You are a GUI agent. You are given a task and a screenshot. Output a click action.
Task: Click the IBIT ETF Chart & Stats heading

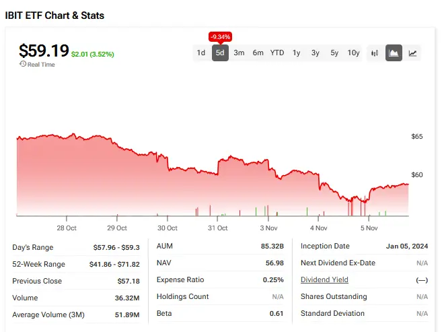54,15
